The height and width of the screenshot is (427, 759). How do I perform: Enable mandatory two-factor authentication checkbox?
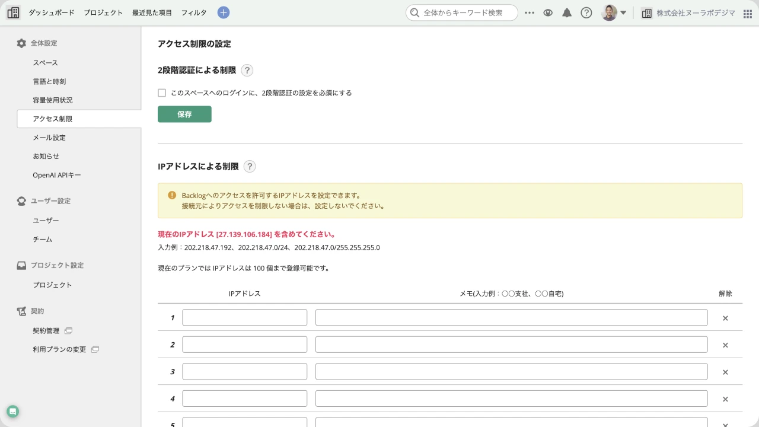(x=161, y=93)
